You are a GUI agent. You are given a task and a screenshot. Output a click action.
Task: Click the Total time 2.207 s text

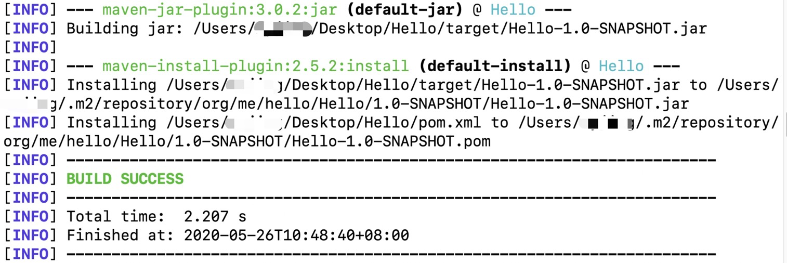pos(156,217)
